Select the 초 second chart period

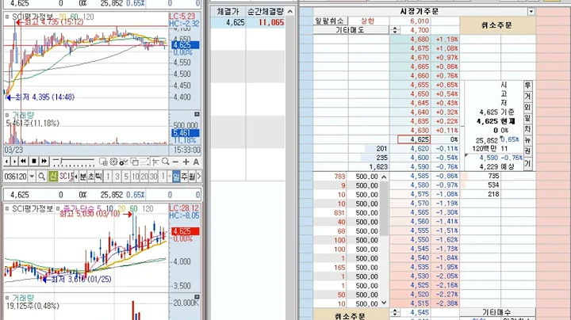(90, 177)
